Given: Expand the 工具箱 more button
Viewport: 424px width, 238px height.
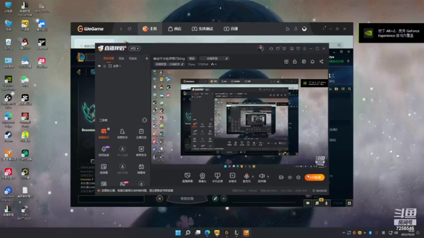Looking at the screenshot, I should [x=145, y=120].
